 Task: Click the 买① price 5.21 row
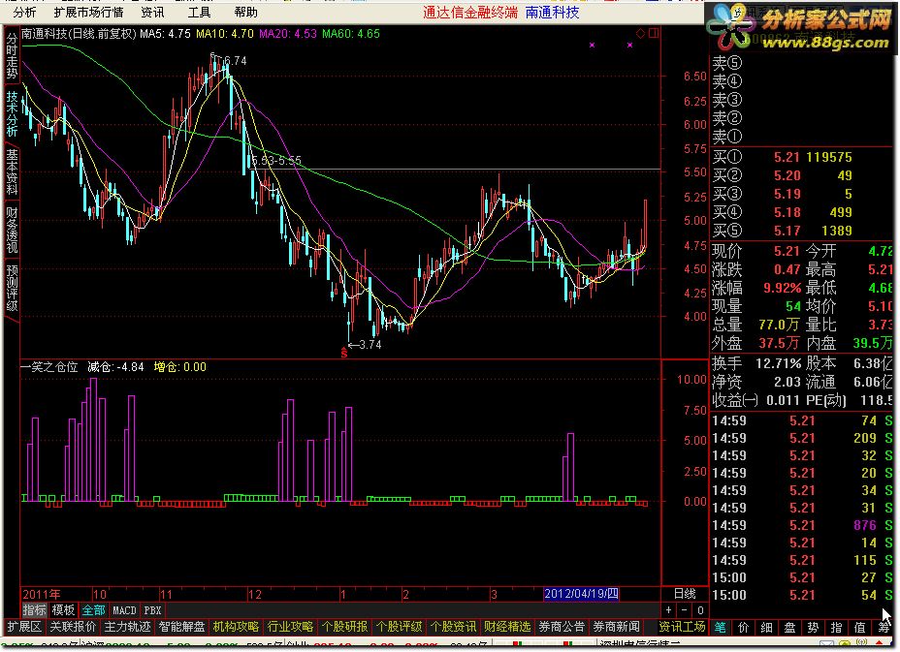[802, 157]
